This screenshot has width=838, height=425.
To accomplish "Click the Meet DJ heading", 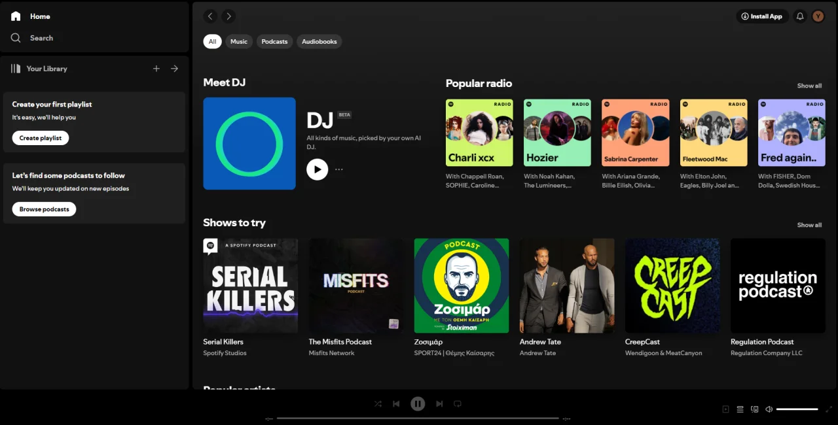I will coord(225,82).
